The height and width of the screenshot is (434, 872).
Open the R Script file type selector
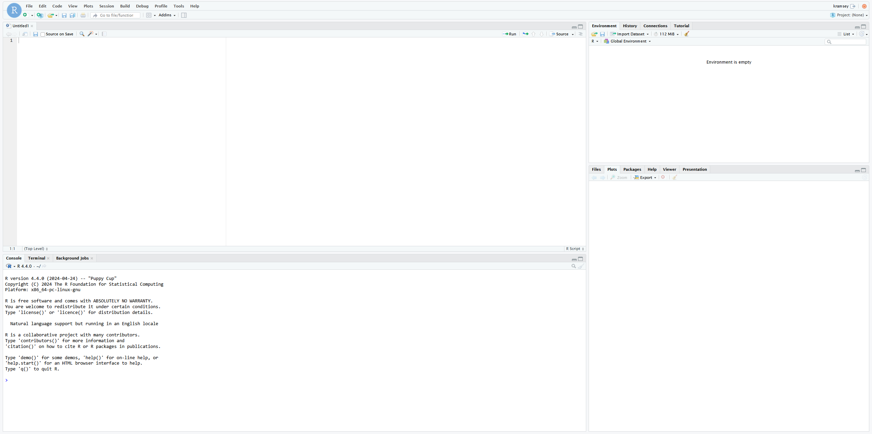pyautogui.click(x=575, y=249)
